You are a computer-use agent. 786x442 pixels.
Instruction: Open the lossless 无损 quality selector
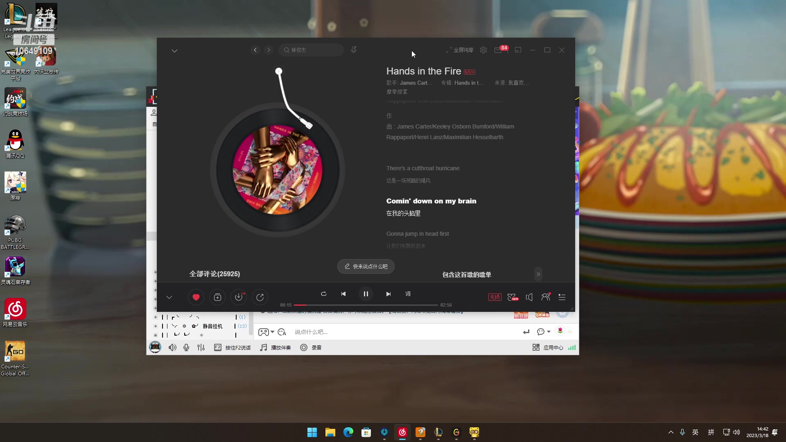coord(495,297)
